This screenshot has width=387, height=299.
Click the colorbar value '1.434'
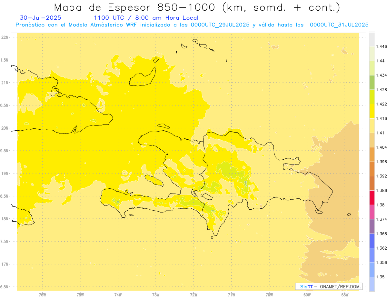click(x=382, y=75)
